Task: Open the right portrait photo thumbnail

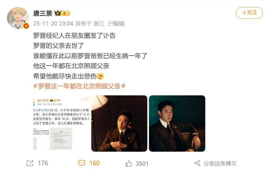Action: pos(177,124)
